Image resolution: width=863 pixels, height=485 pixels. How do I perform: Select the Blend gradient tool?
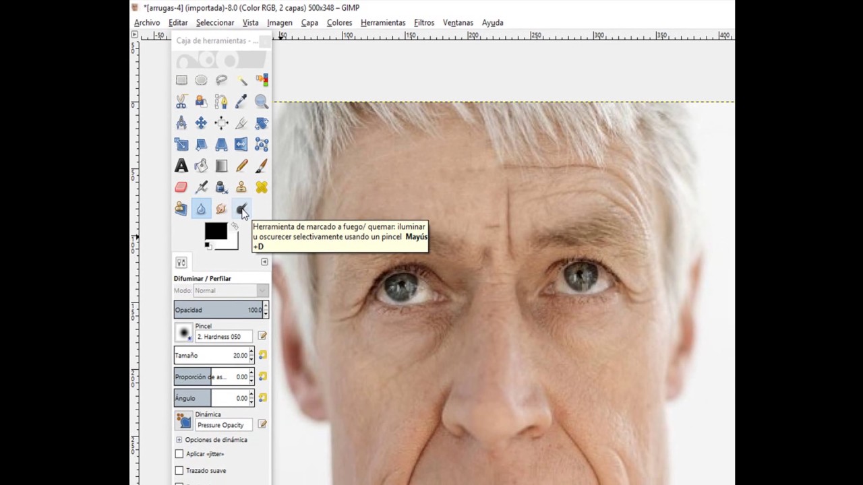click(x=221, y=166)
